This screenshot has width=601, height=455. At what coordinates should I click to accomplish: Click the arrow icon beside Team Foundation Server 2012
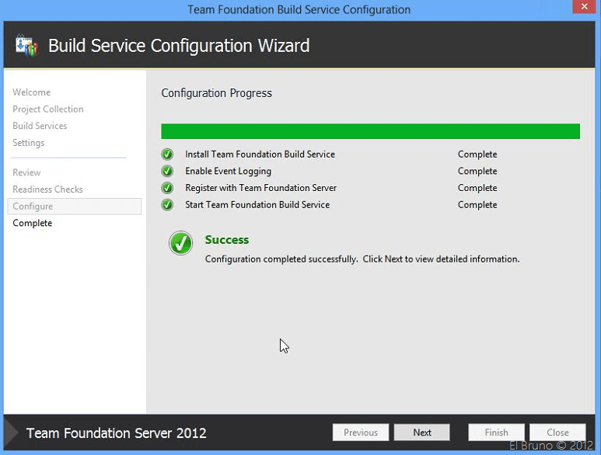point(12,433)
